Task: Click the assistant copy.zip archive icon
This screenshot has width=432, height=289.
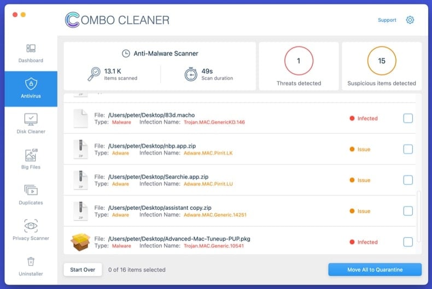Action: click(x=81, y=211)
